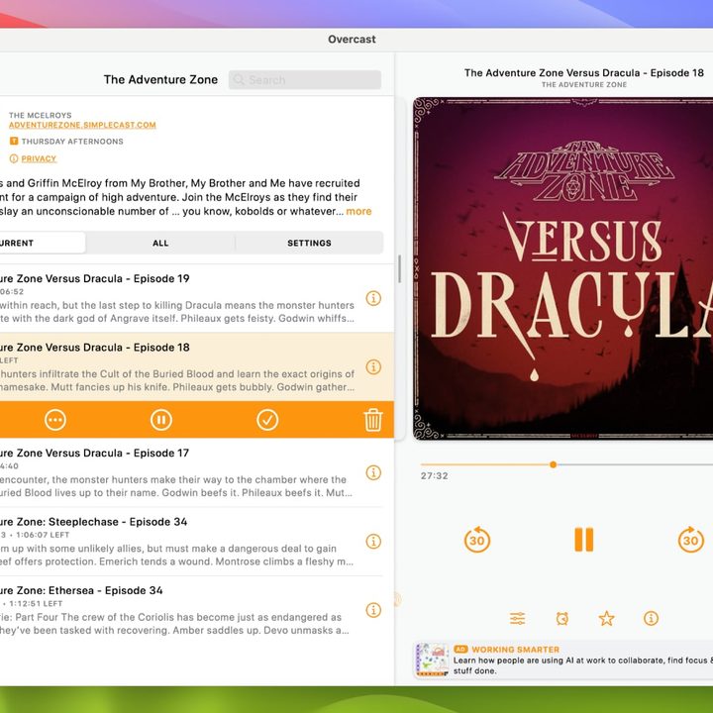This screenshot has height=713, width=713.
Task: Open info for Versus Dracula Episode 18
Action: tap(373, 367)
